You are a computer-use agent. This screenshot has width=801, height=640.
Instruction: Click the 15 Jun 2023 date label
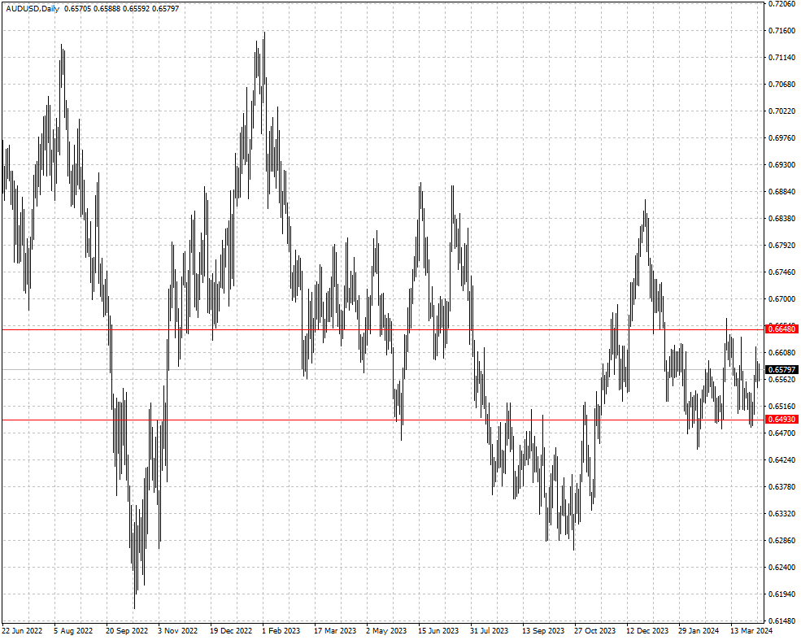coord(438,631)
